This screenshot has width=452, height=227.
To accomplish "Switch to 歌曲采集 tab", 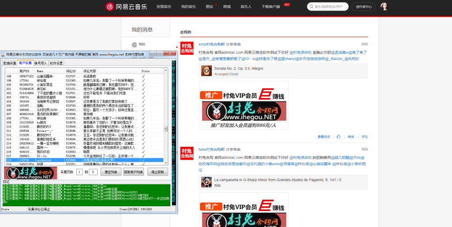I will [x=10, y=63].
